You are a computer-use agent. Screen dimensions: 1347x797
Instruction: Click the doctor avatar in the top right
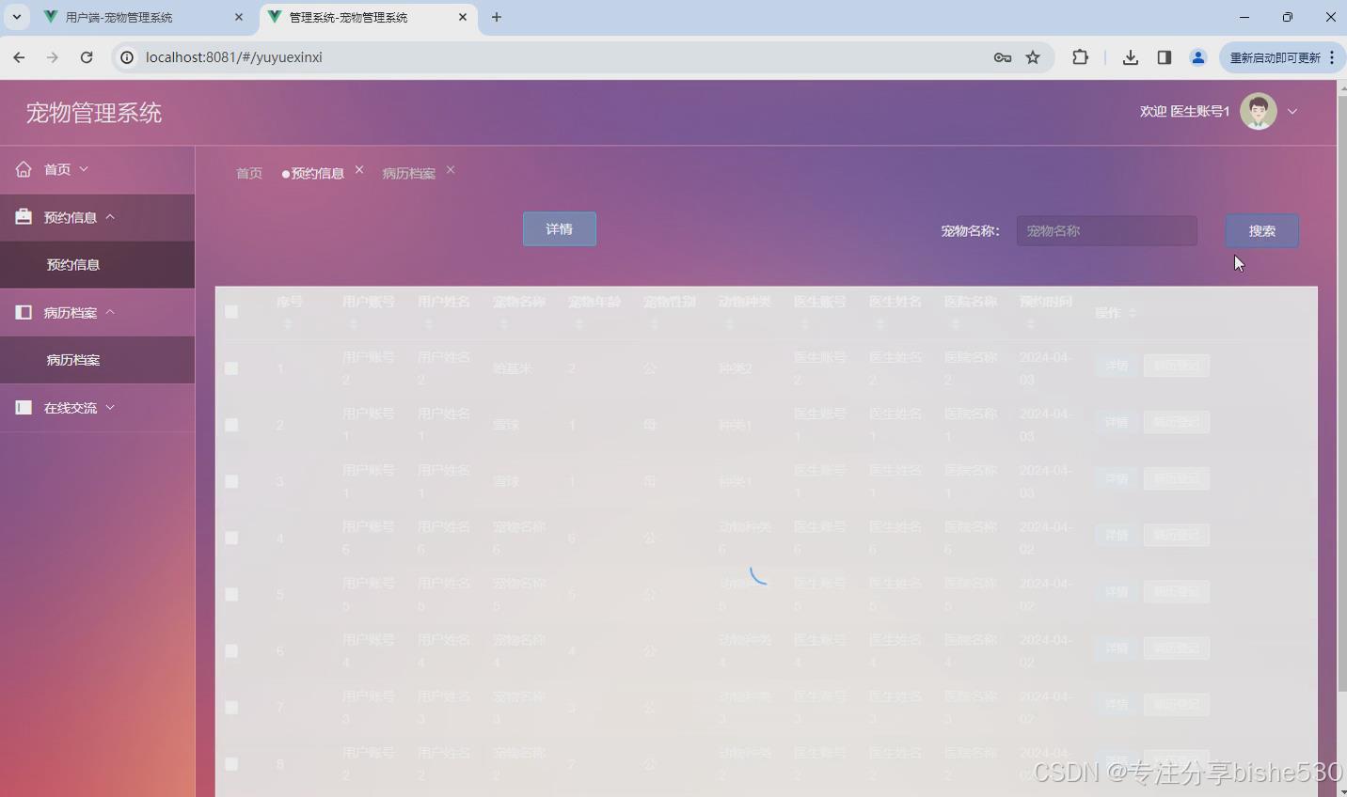[1258, 110]
